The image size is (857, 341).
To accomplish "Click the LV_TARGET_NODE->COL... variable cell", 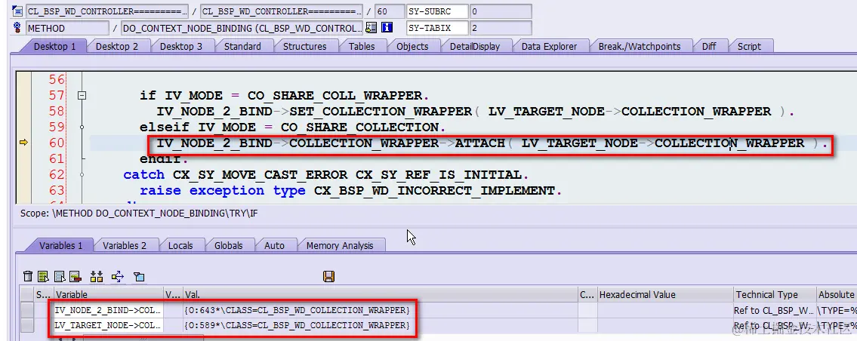I will tap(108, 326).
